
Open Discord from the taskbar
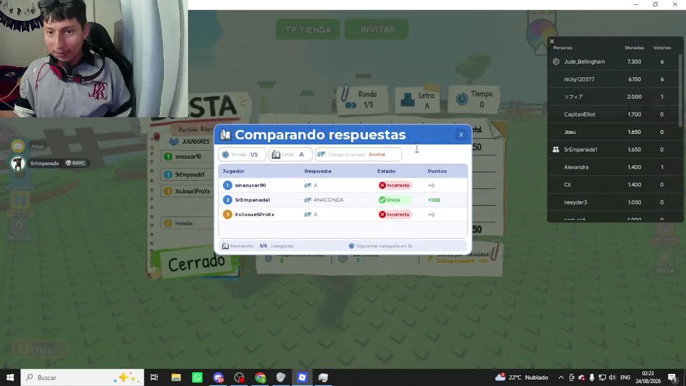click(x=218, y=377)
